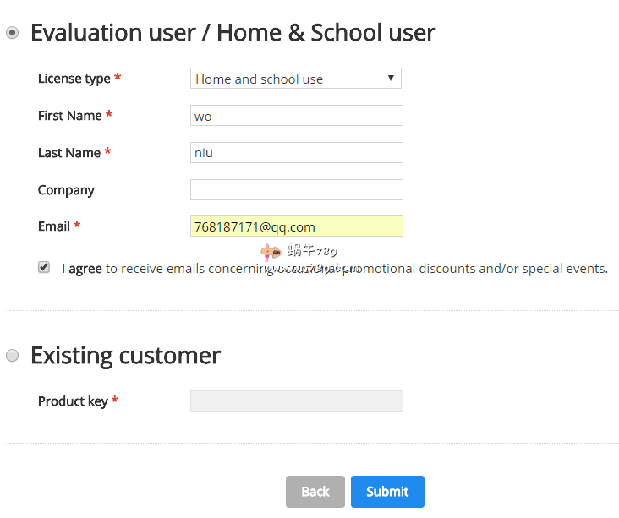Click the 'Email' field label
Screen dimensions: 619x518
coord(54,226)
